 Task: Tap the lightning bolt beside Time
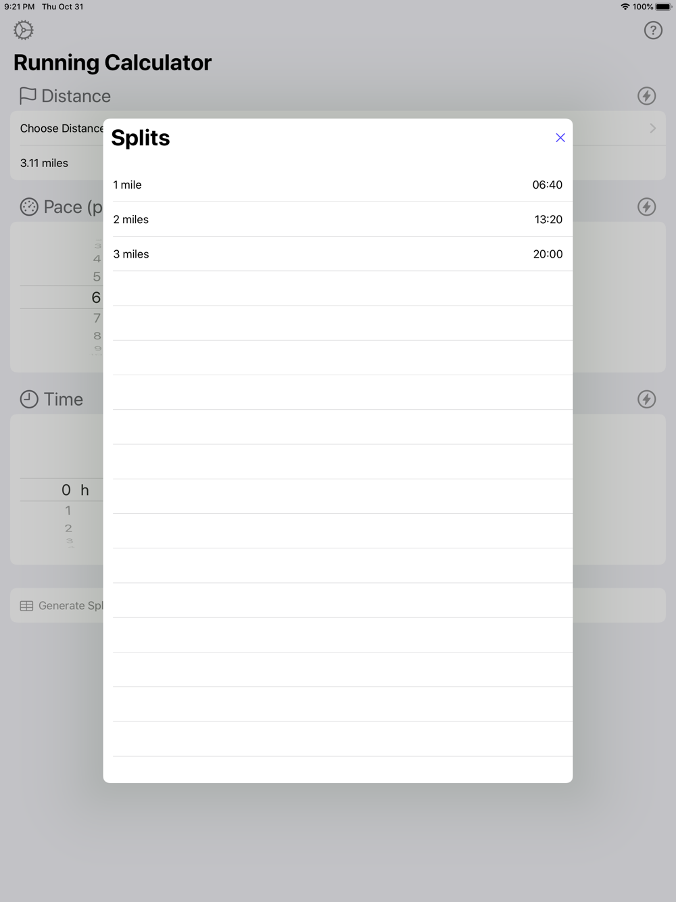coord(647,399)
